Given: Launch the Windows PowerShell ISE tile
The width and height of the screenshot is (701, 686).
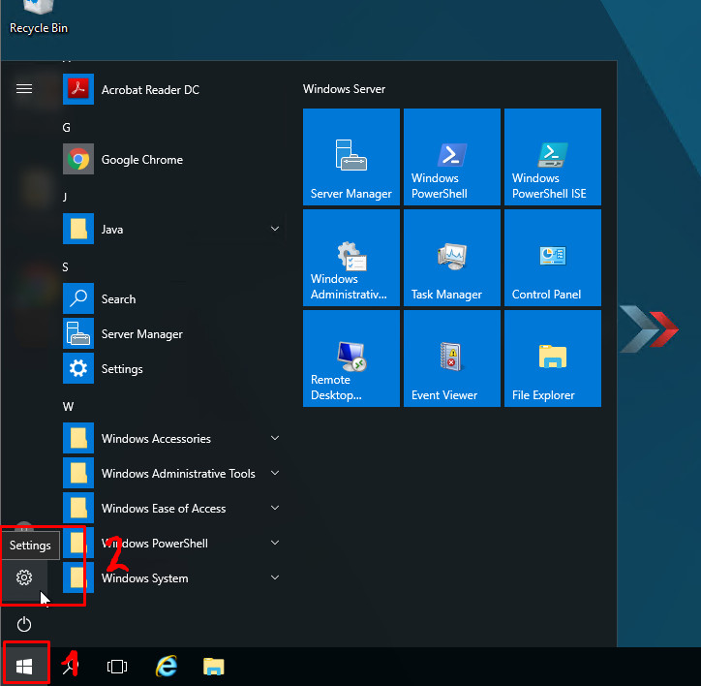Looking at the screenshot, I should tap(553, 157).
